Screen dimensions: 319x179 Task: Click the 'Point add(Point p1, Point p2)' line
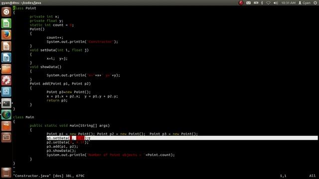click(60, 84)
